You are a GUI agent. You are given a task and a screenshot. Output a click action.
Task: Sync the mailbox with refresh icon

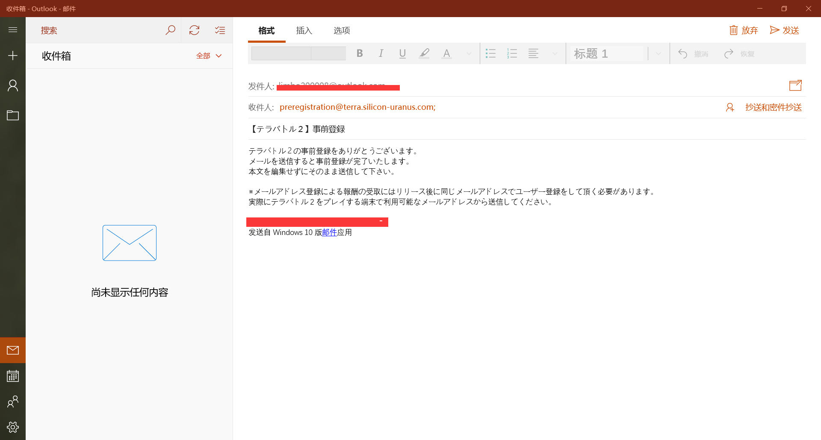(194, 30)
